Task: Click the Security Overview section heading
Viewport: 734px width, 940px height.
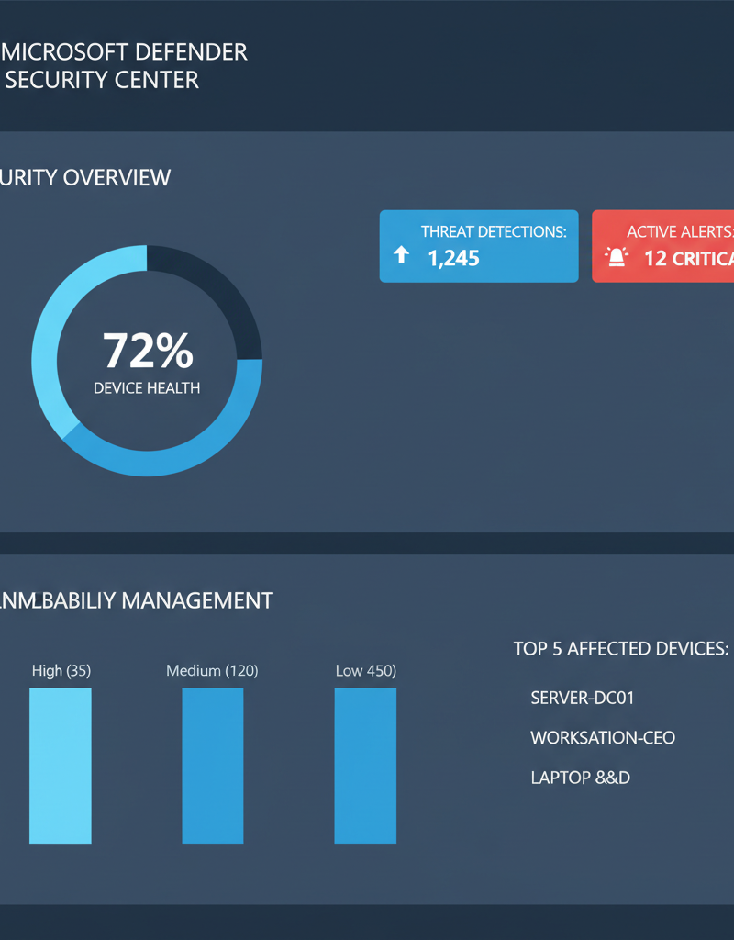Action: point(85,177)
